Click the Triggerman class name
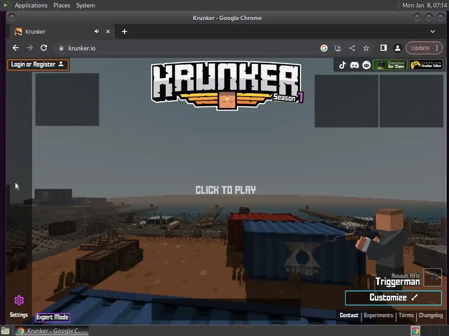The image size is (449, 336). coord(397,282)
